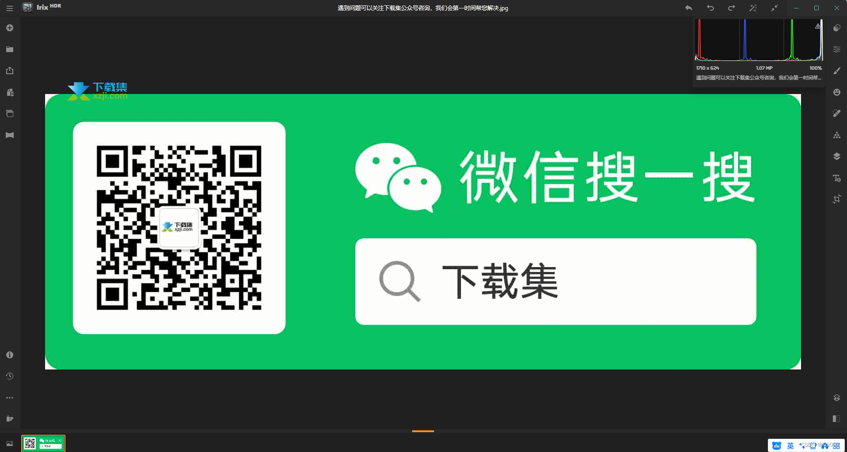Click the export share icon
847x452 pixels.
(10, 71)
